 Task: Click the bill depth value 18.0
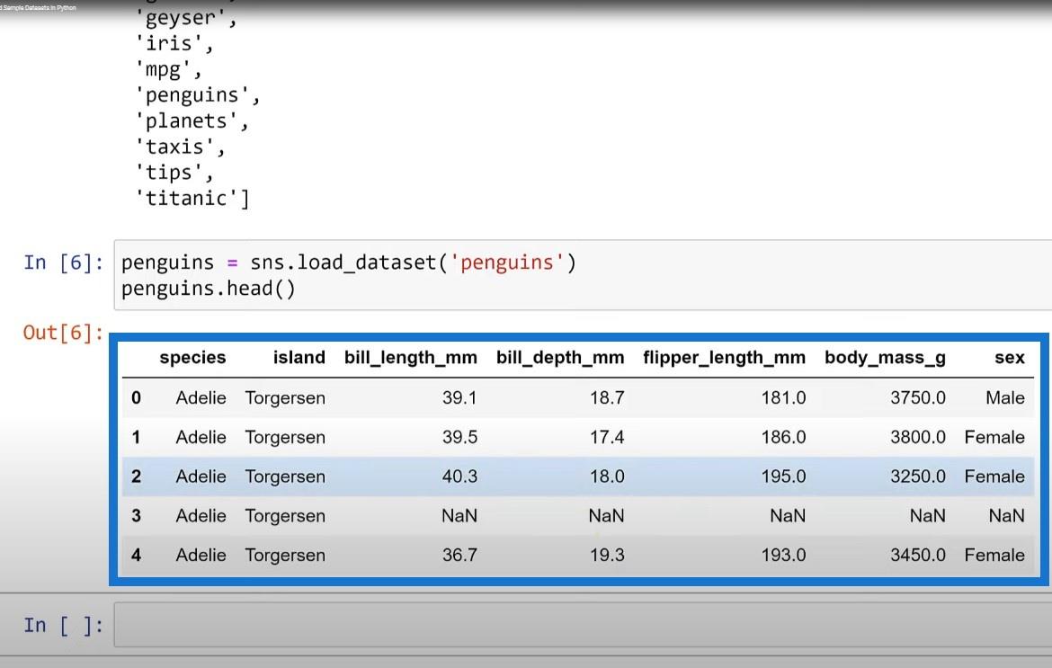click(x=607, y=477)
